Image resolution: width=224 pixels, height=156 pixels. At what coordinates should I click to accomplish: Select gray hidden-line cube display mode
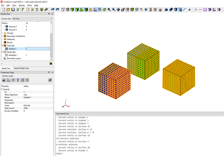[x=68, y=9]
